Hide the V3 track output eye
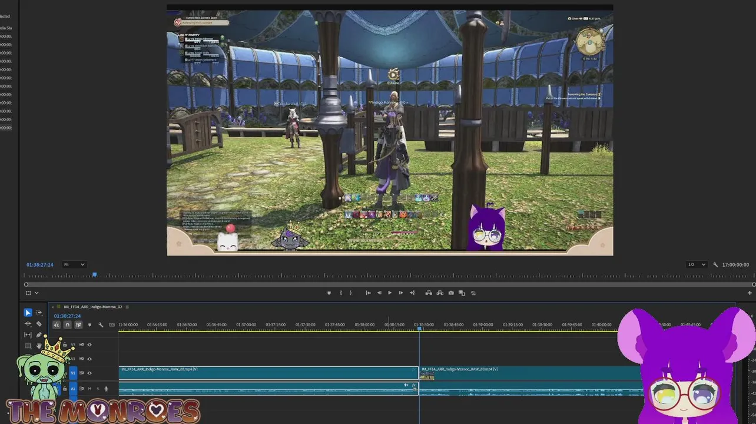 pyautogui.click(x=89, y=344)
